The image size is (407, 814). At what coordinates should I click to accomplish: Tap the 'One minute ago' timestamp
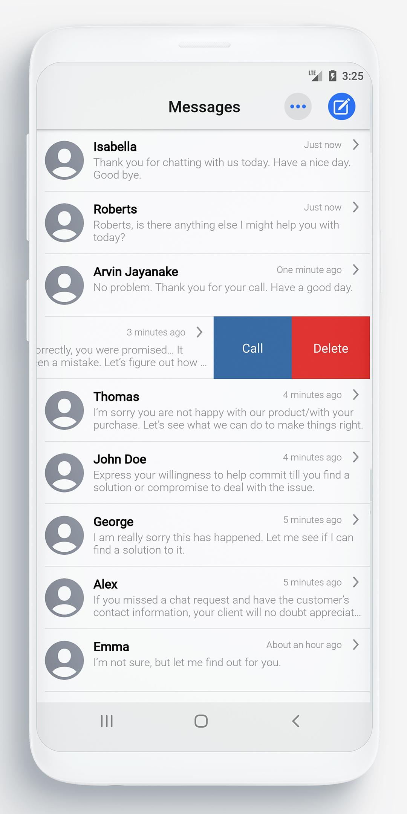point(309,270)
